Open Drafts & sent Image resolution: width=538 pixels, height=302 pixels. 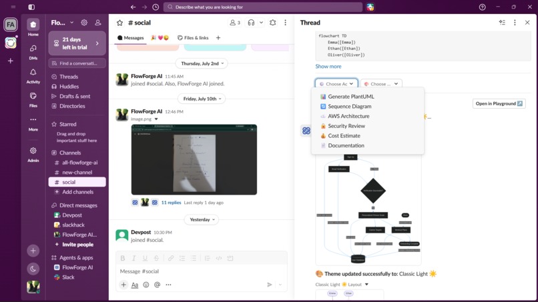pos(77,96)
